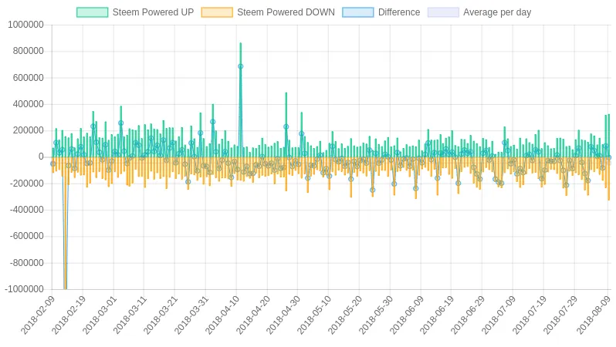Click the green Steem Powered UP swatch
Image resolution: width=616 pixels, height=347 pixels.
pos(93,12)
